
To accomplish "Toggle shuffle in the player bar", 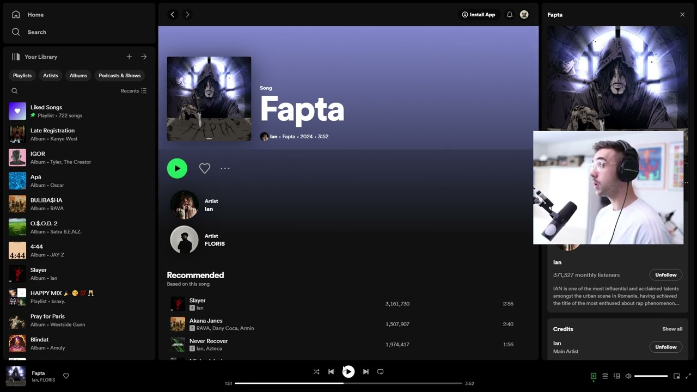I will (316, 372).
